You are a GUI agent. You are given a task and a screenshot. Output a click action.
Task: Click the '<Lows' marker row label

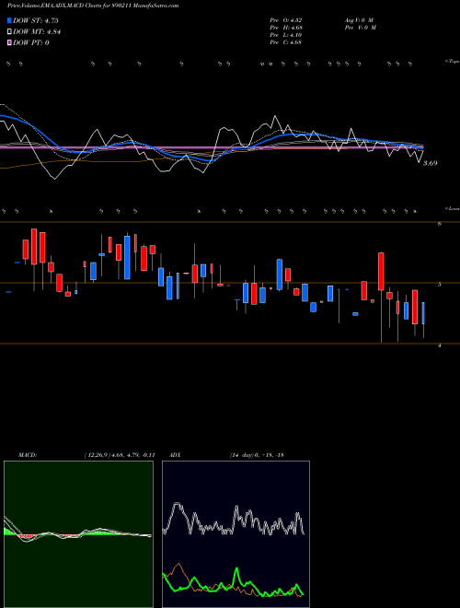[453, 208]
